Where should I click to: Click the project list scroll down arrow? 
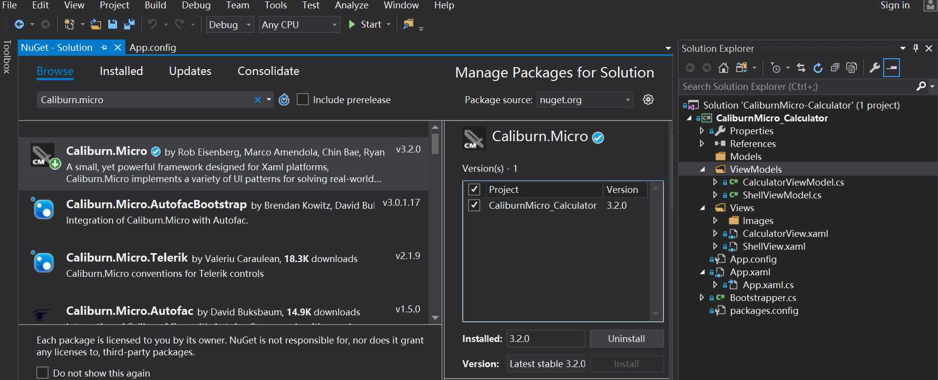tap(655, 314)
